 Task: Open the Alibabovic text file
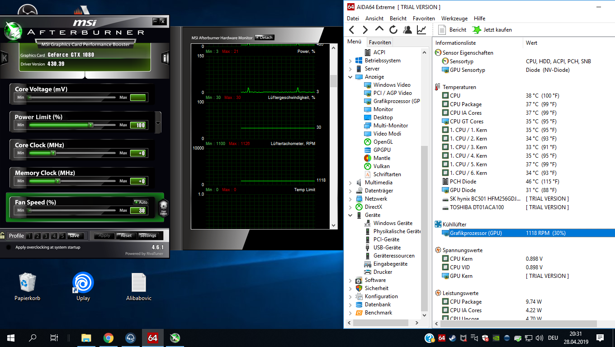click(139, 287)
